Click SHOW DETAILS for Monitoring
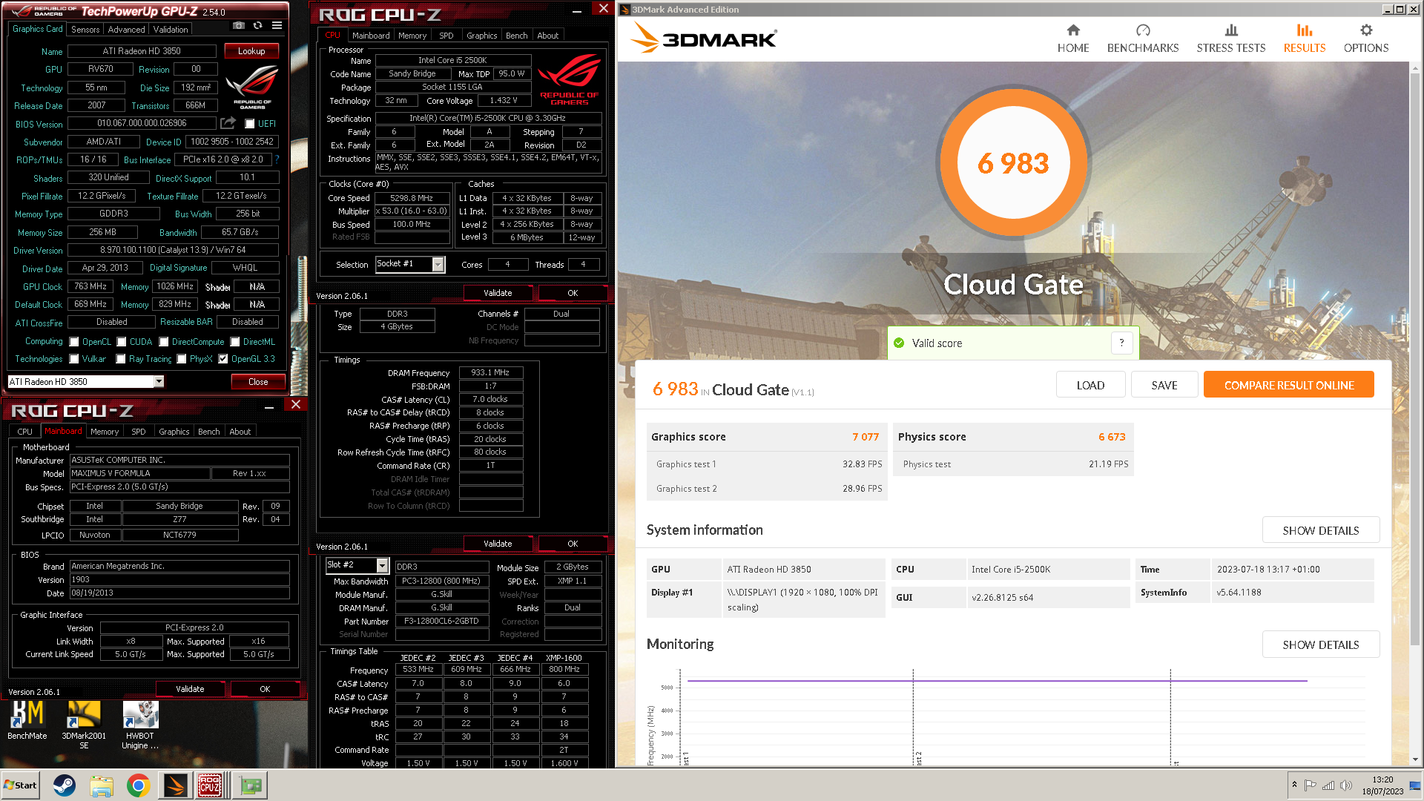Viewport: 1424px width, 801px height. pyautogui.click(x=1321, y=645)
